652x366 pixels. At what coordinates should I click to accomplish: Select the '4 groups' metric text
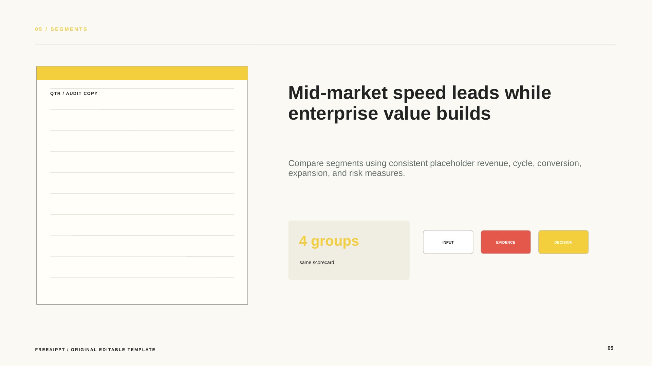pos(329,241)
